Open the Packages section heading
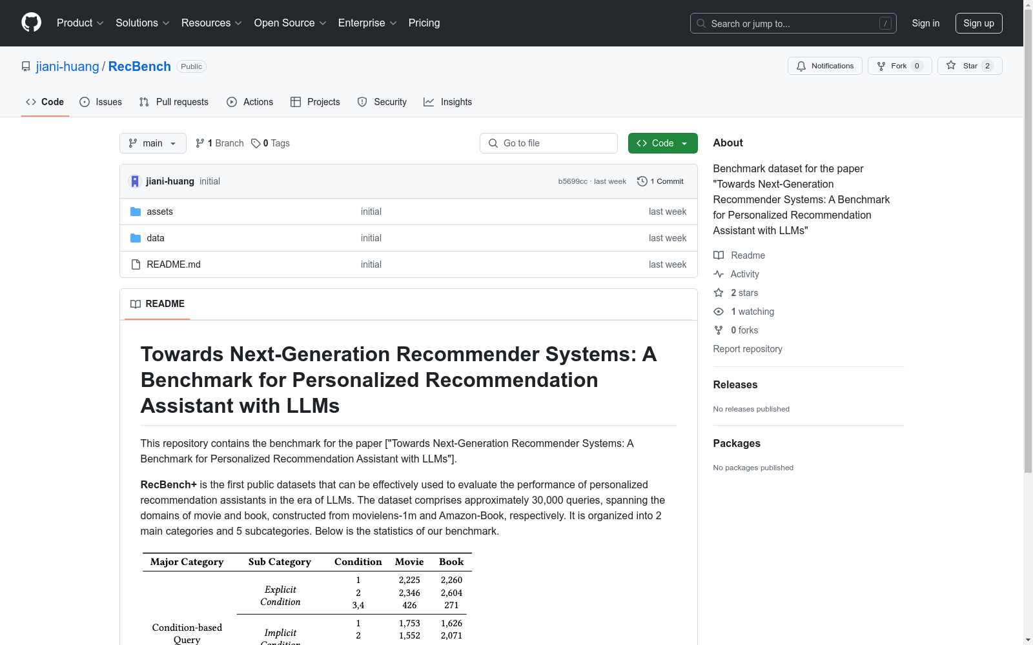This screenshot has height=645, width=1033. (737, 443)
